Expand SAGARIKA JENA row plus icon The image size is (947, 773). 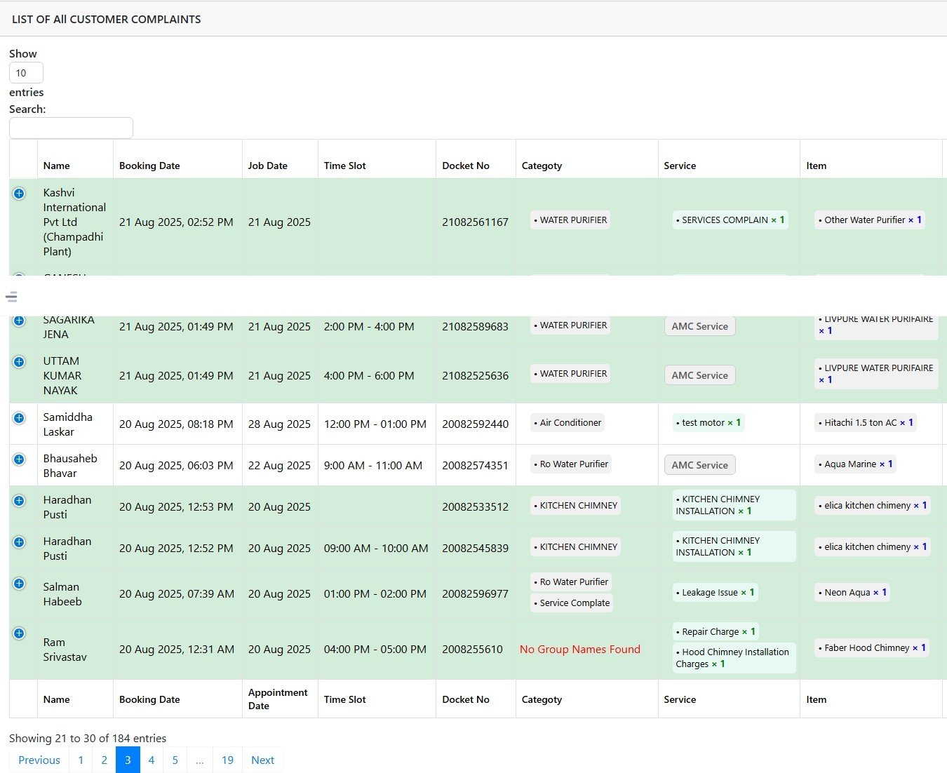click(x=19, y=321)
